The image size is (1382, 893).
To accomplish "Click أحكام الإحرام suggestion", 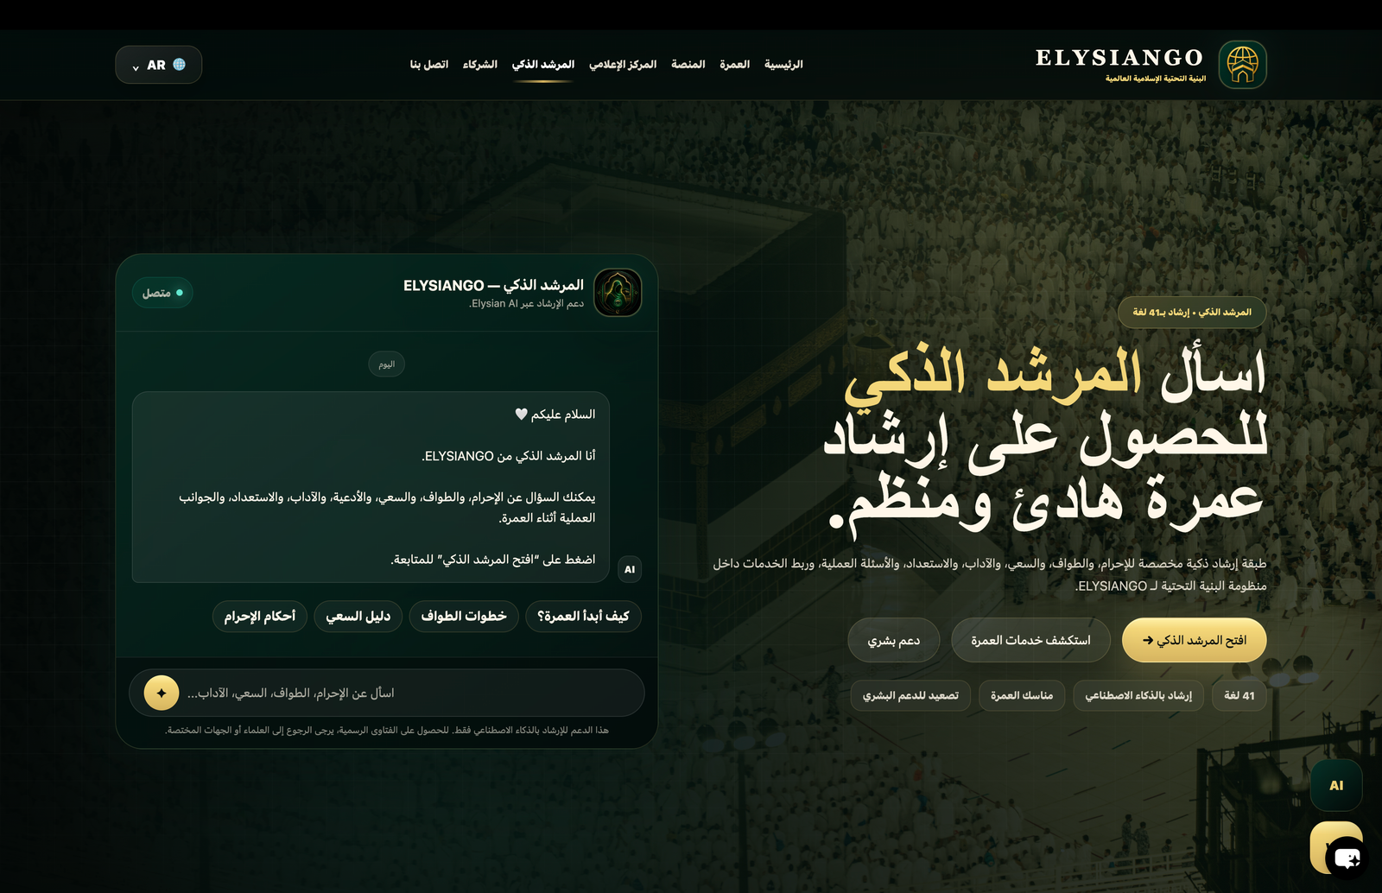I will (260, 617).
